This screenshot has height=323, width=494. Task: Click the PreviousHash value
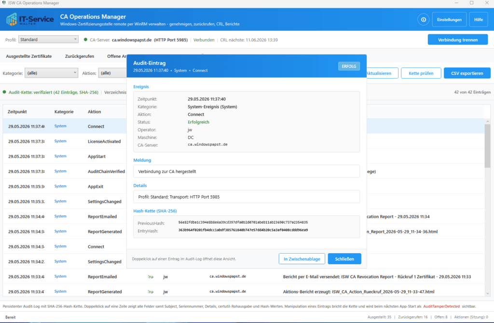(x=243, y=222)
